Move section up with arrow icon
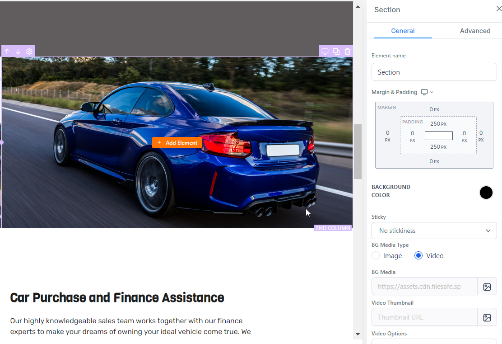The width and height of the screenshot is (502, 344). [7, 51]
